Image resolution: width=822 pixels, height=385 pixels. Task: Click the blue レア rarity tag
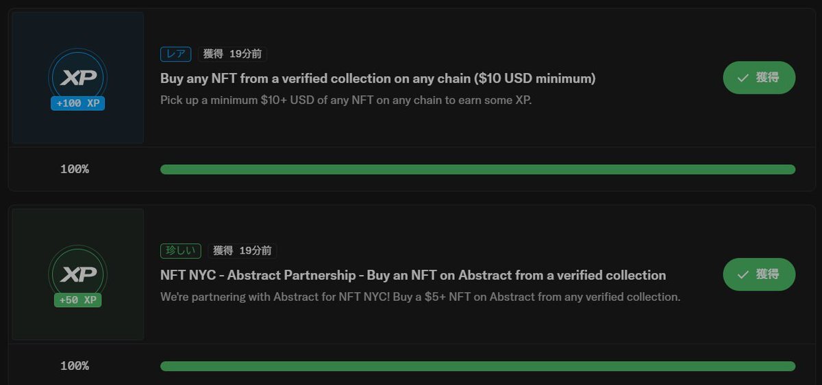tap(176, 54)
